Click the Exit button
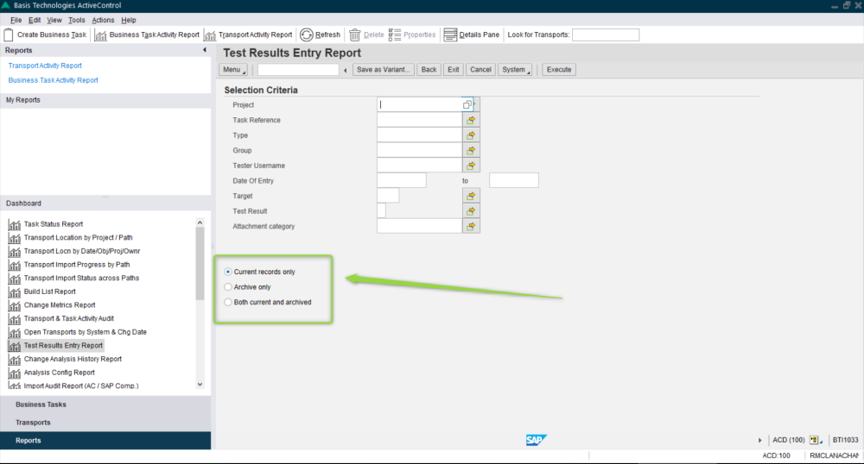Image resolution: width=864 pixels, height=464 pixels. tap(454, 70)
